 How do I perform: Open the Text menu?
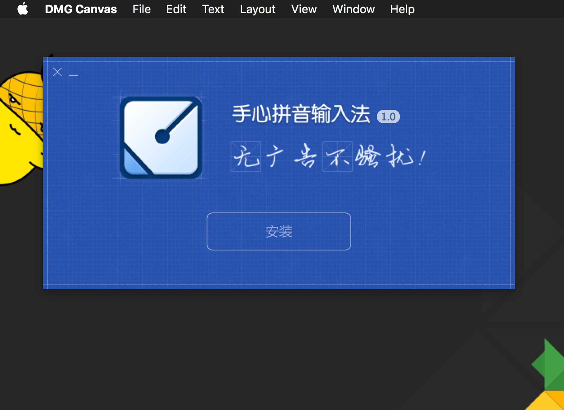[x=213, y=9]
